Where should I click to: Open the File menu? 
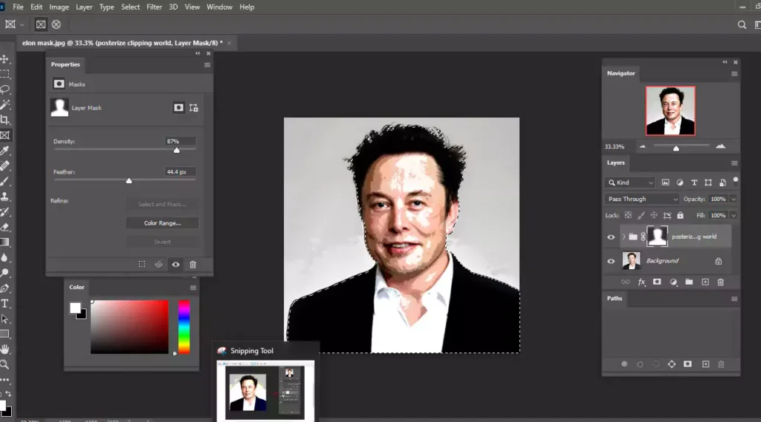point(18,7)
